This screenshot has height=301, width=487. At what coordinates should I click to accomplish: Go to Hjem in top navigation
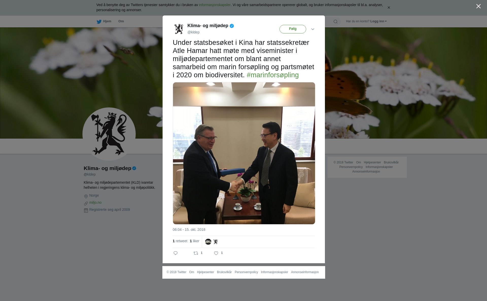tap(104, 22)
